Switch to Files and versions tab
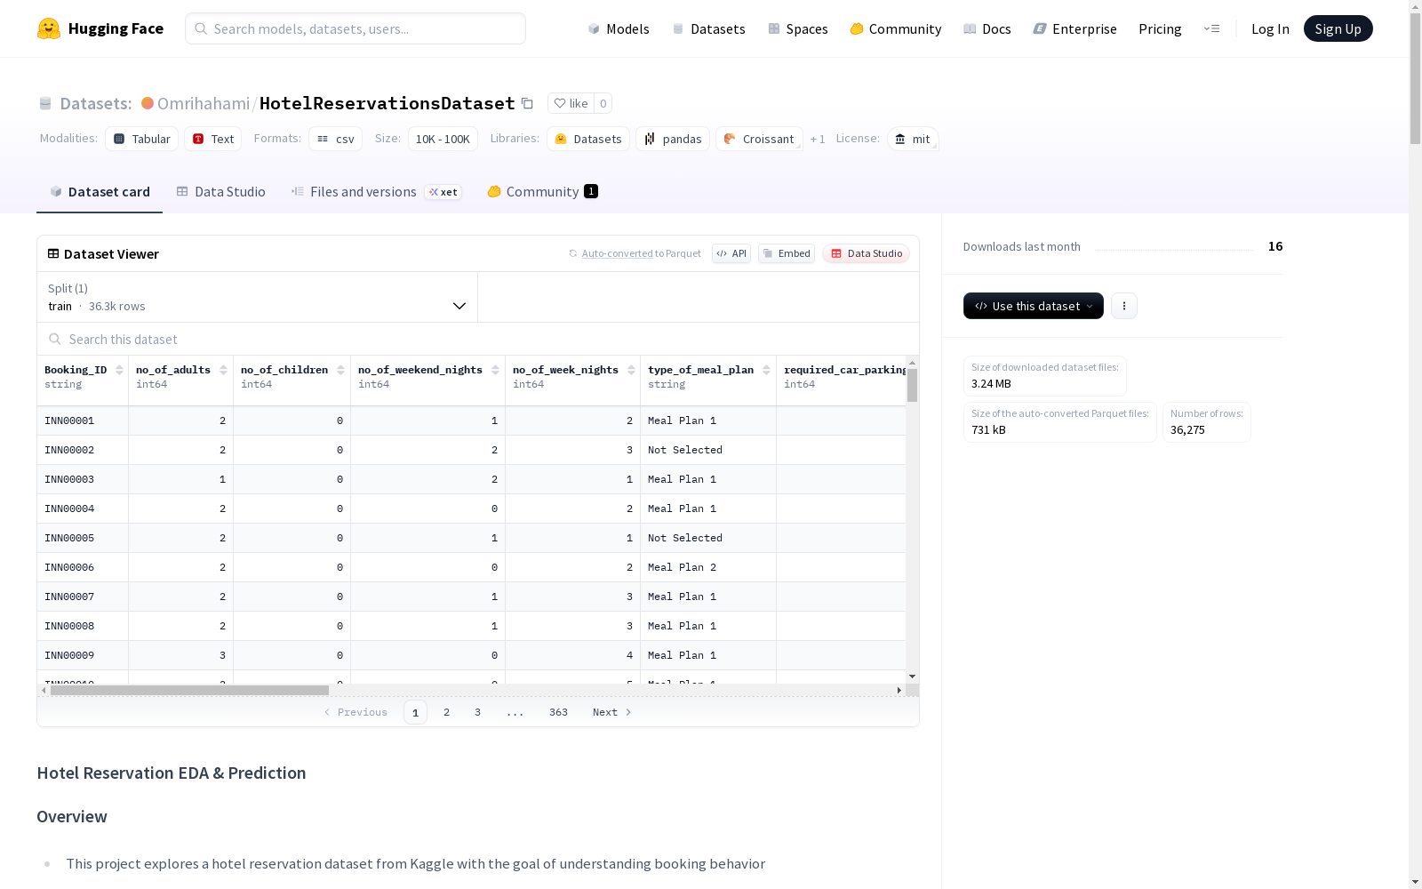Image resolution: width=1422 pixels, height=889 pixels. [x=376, y=192]
